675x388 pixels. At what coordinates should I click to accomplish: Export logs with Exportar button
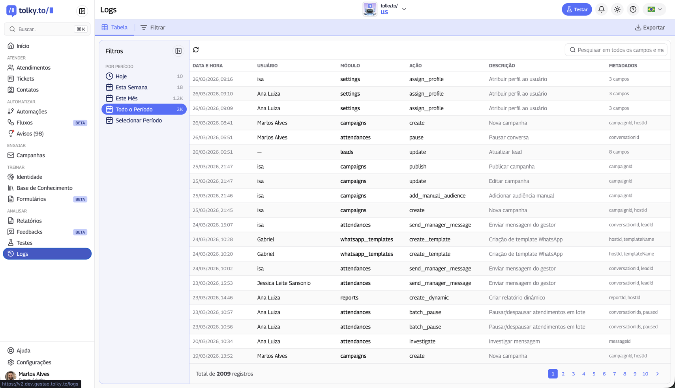point(650,28)
